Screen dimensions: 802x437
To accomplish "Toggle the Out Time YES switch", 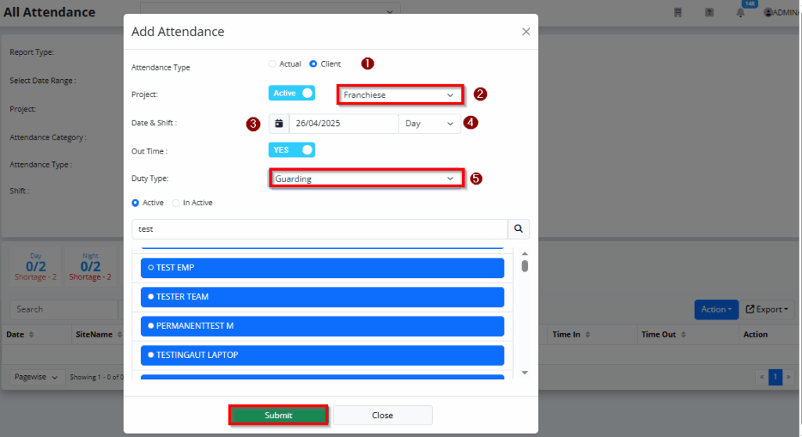I will (291, 150).
